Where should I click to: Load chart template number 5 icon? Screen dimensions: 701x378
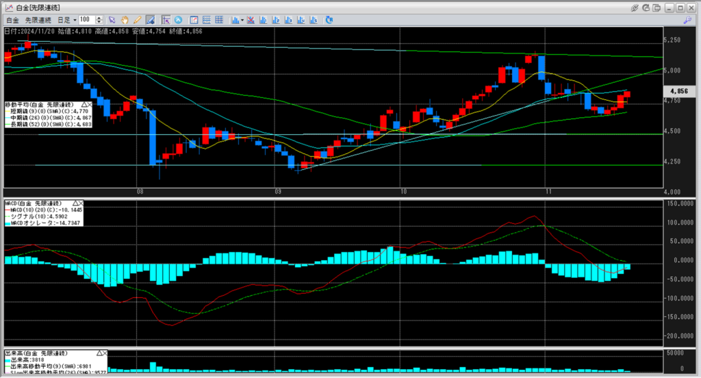(314, 20)
